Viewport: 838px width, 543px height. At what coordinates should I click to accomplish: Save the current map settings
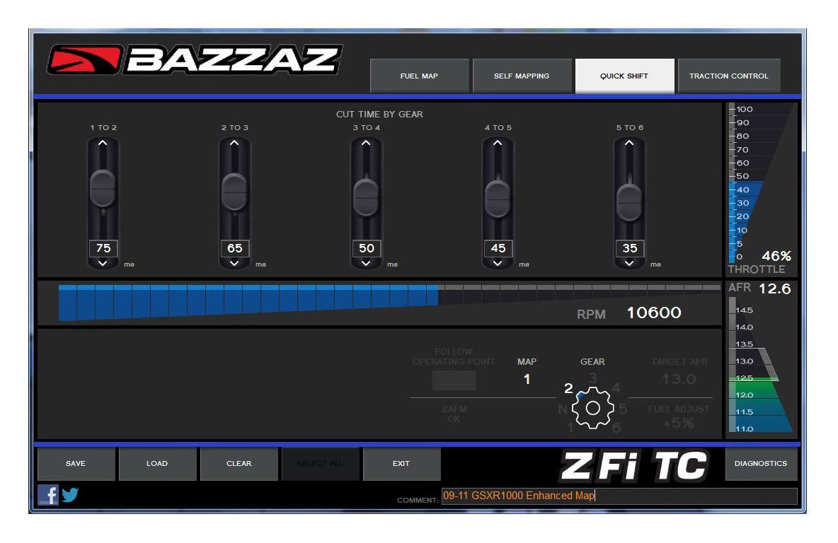point(76,464)
